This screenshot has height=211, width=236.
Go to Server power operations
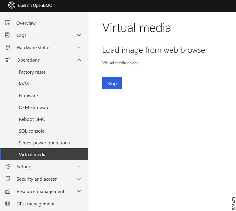[x=44, y=143]
